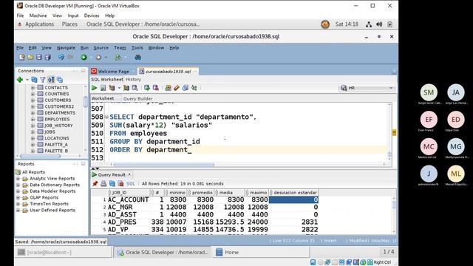Open the History tab of the worksheet

coord(133,79)
